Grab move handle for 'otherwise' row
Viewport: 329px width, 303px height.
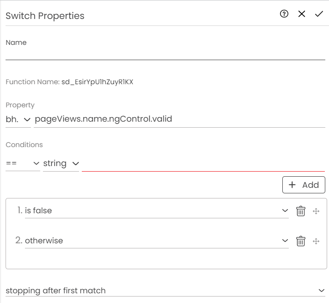[317, 241]
